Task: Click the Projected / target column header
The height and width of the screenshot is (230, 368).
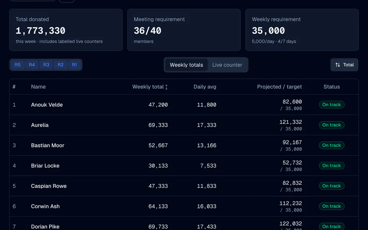Action: tap(279, 87)
